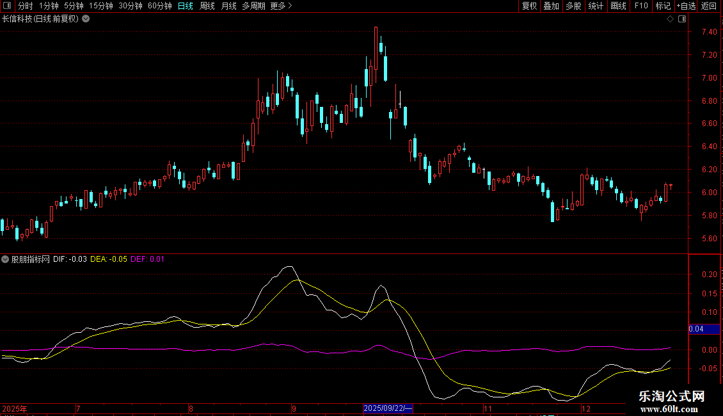Screen dimensions: 723x416
Task: Click the 0.20 indicator axis label
Action: (x=709, y=275)
